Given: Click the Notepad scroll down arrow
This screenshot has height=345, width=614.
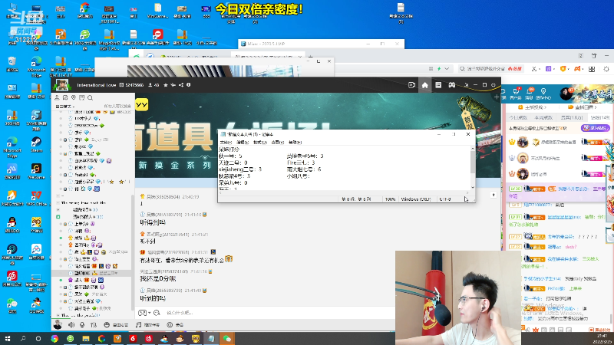Looking at the screenshot, I should tap(472, 187).
